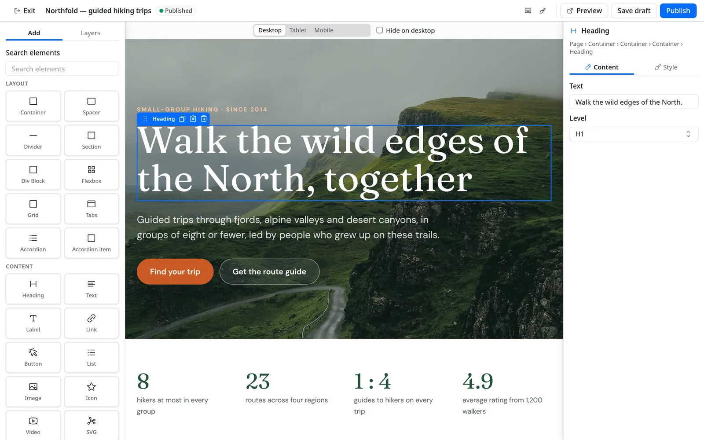This screenshot has width=704, height=440.
Task: Select the SMALL-GROUP HIKING eyebrow text
Action: point(202,110)
